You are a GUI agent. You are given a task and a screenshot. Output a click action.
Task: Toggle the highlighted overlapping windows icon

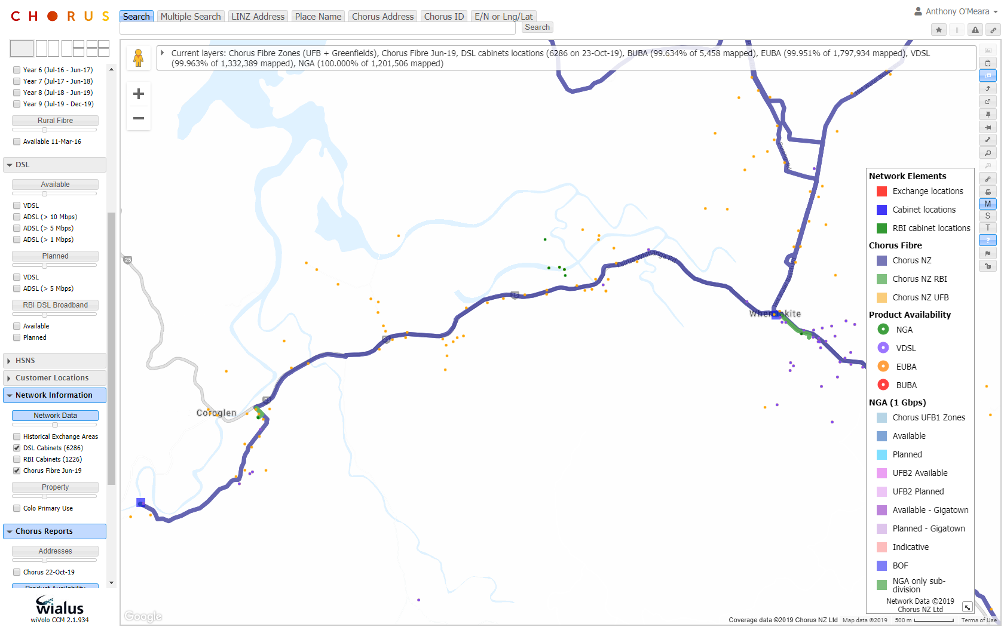click(988, 76)
